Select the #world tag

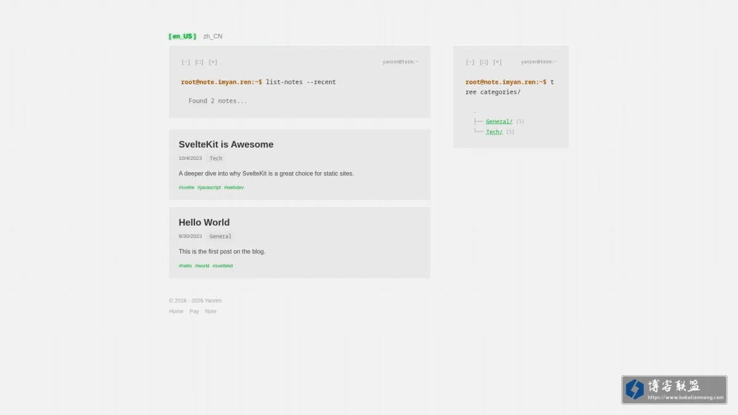point(202,266)
